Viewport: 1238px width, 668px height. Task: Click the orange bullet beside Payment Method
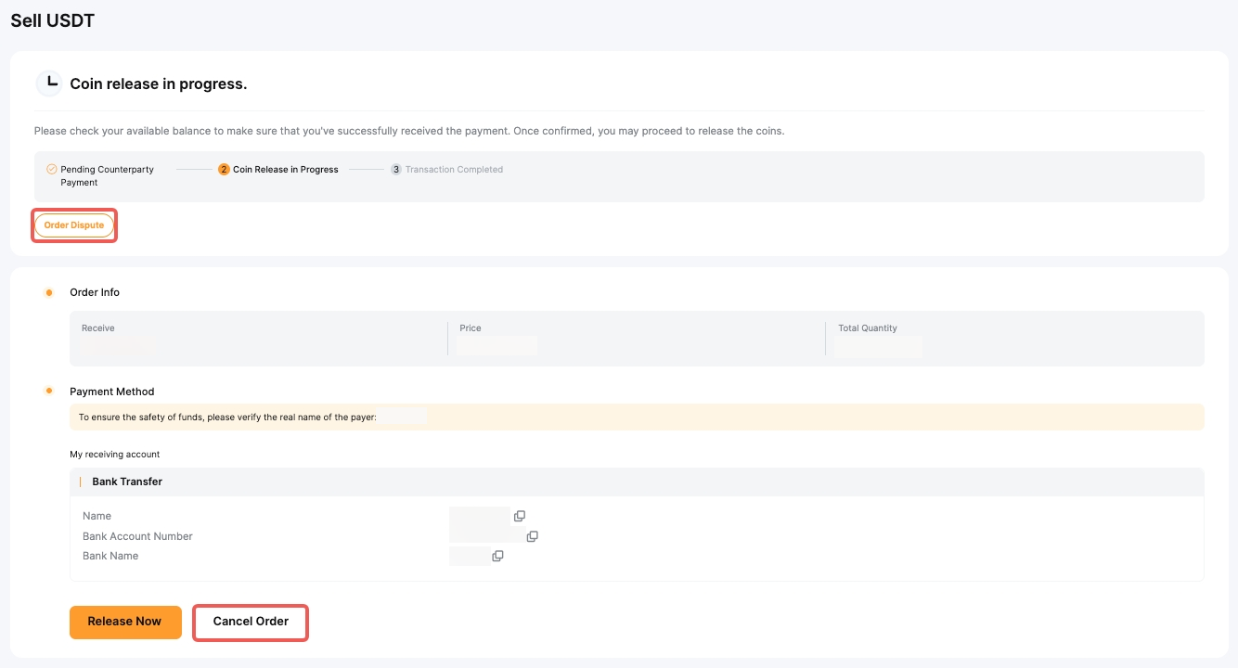(49, 392)
